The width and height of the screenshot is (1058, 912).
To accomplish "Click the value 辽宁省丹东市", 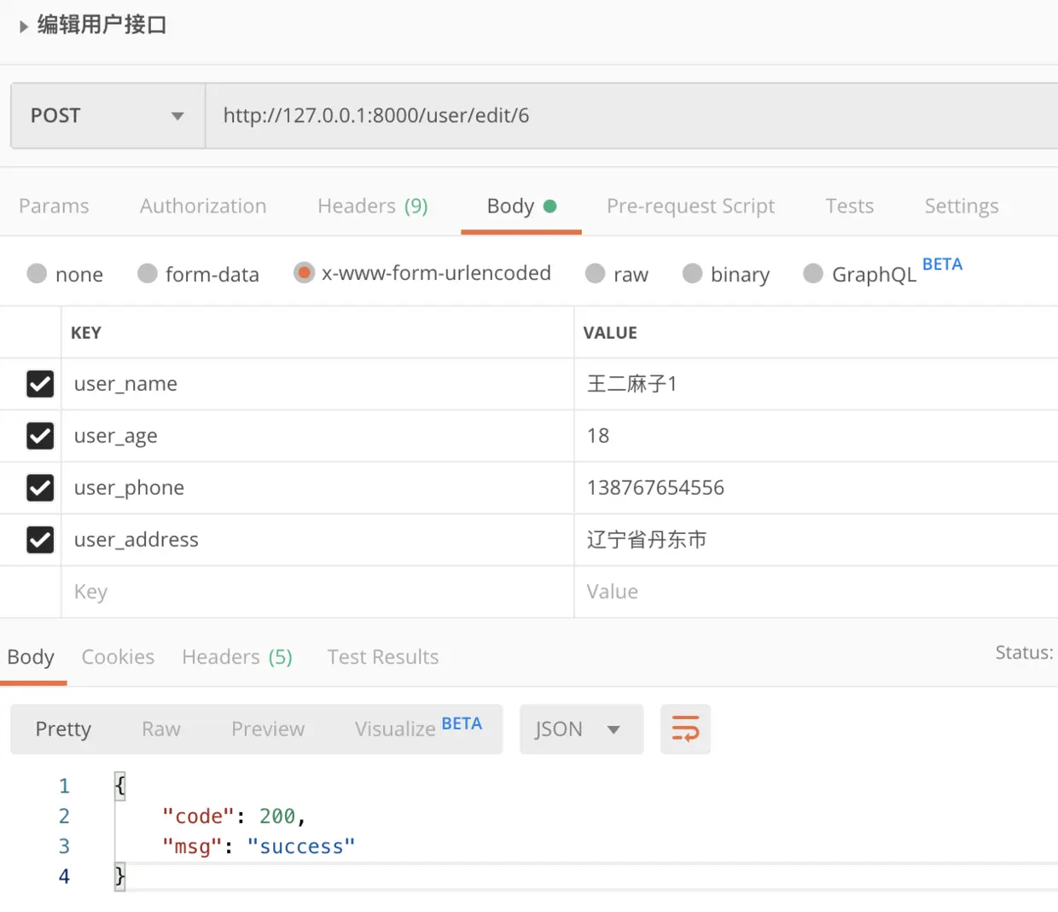I will coord(647,540).
